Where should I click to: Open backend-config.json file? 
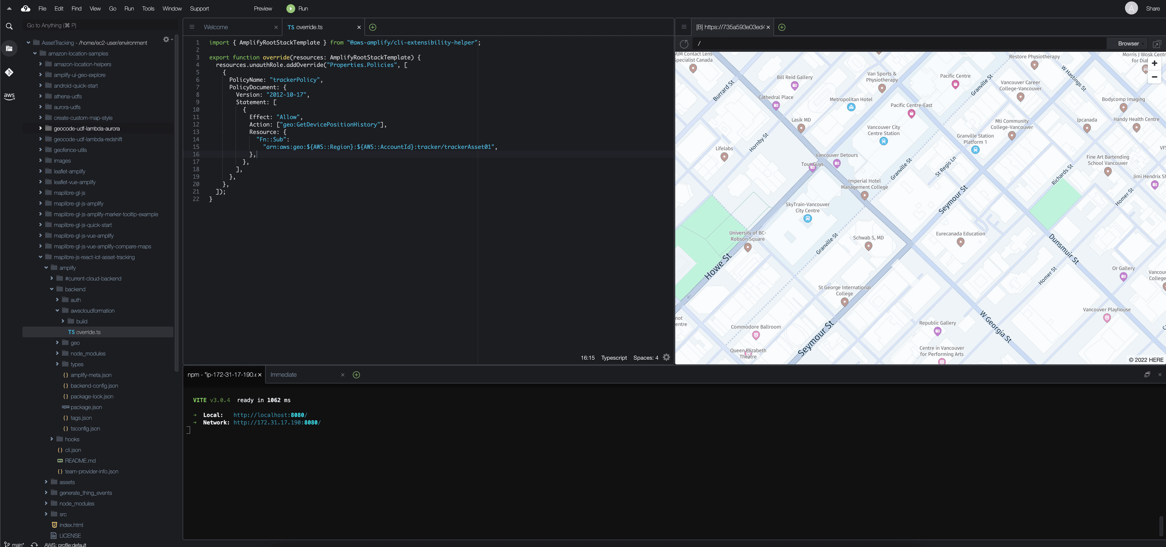pos(94,386)
